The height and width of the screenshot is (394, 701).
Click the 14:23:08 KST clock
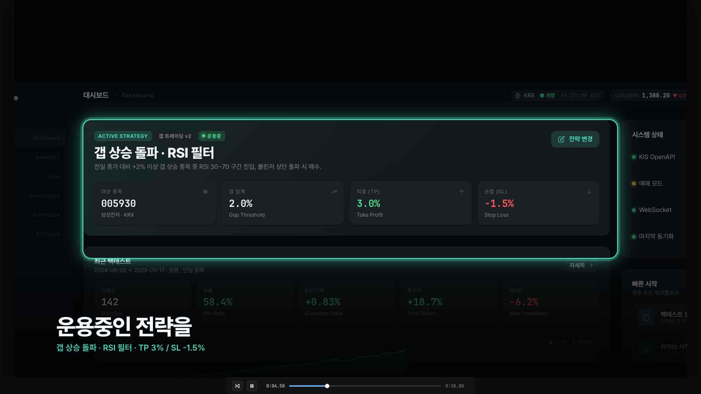point(580,96)
